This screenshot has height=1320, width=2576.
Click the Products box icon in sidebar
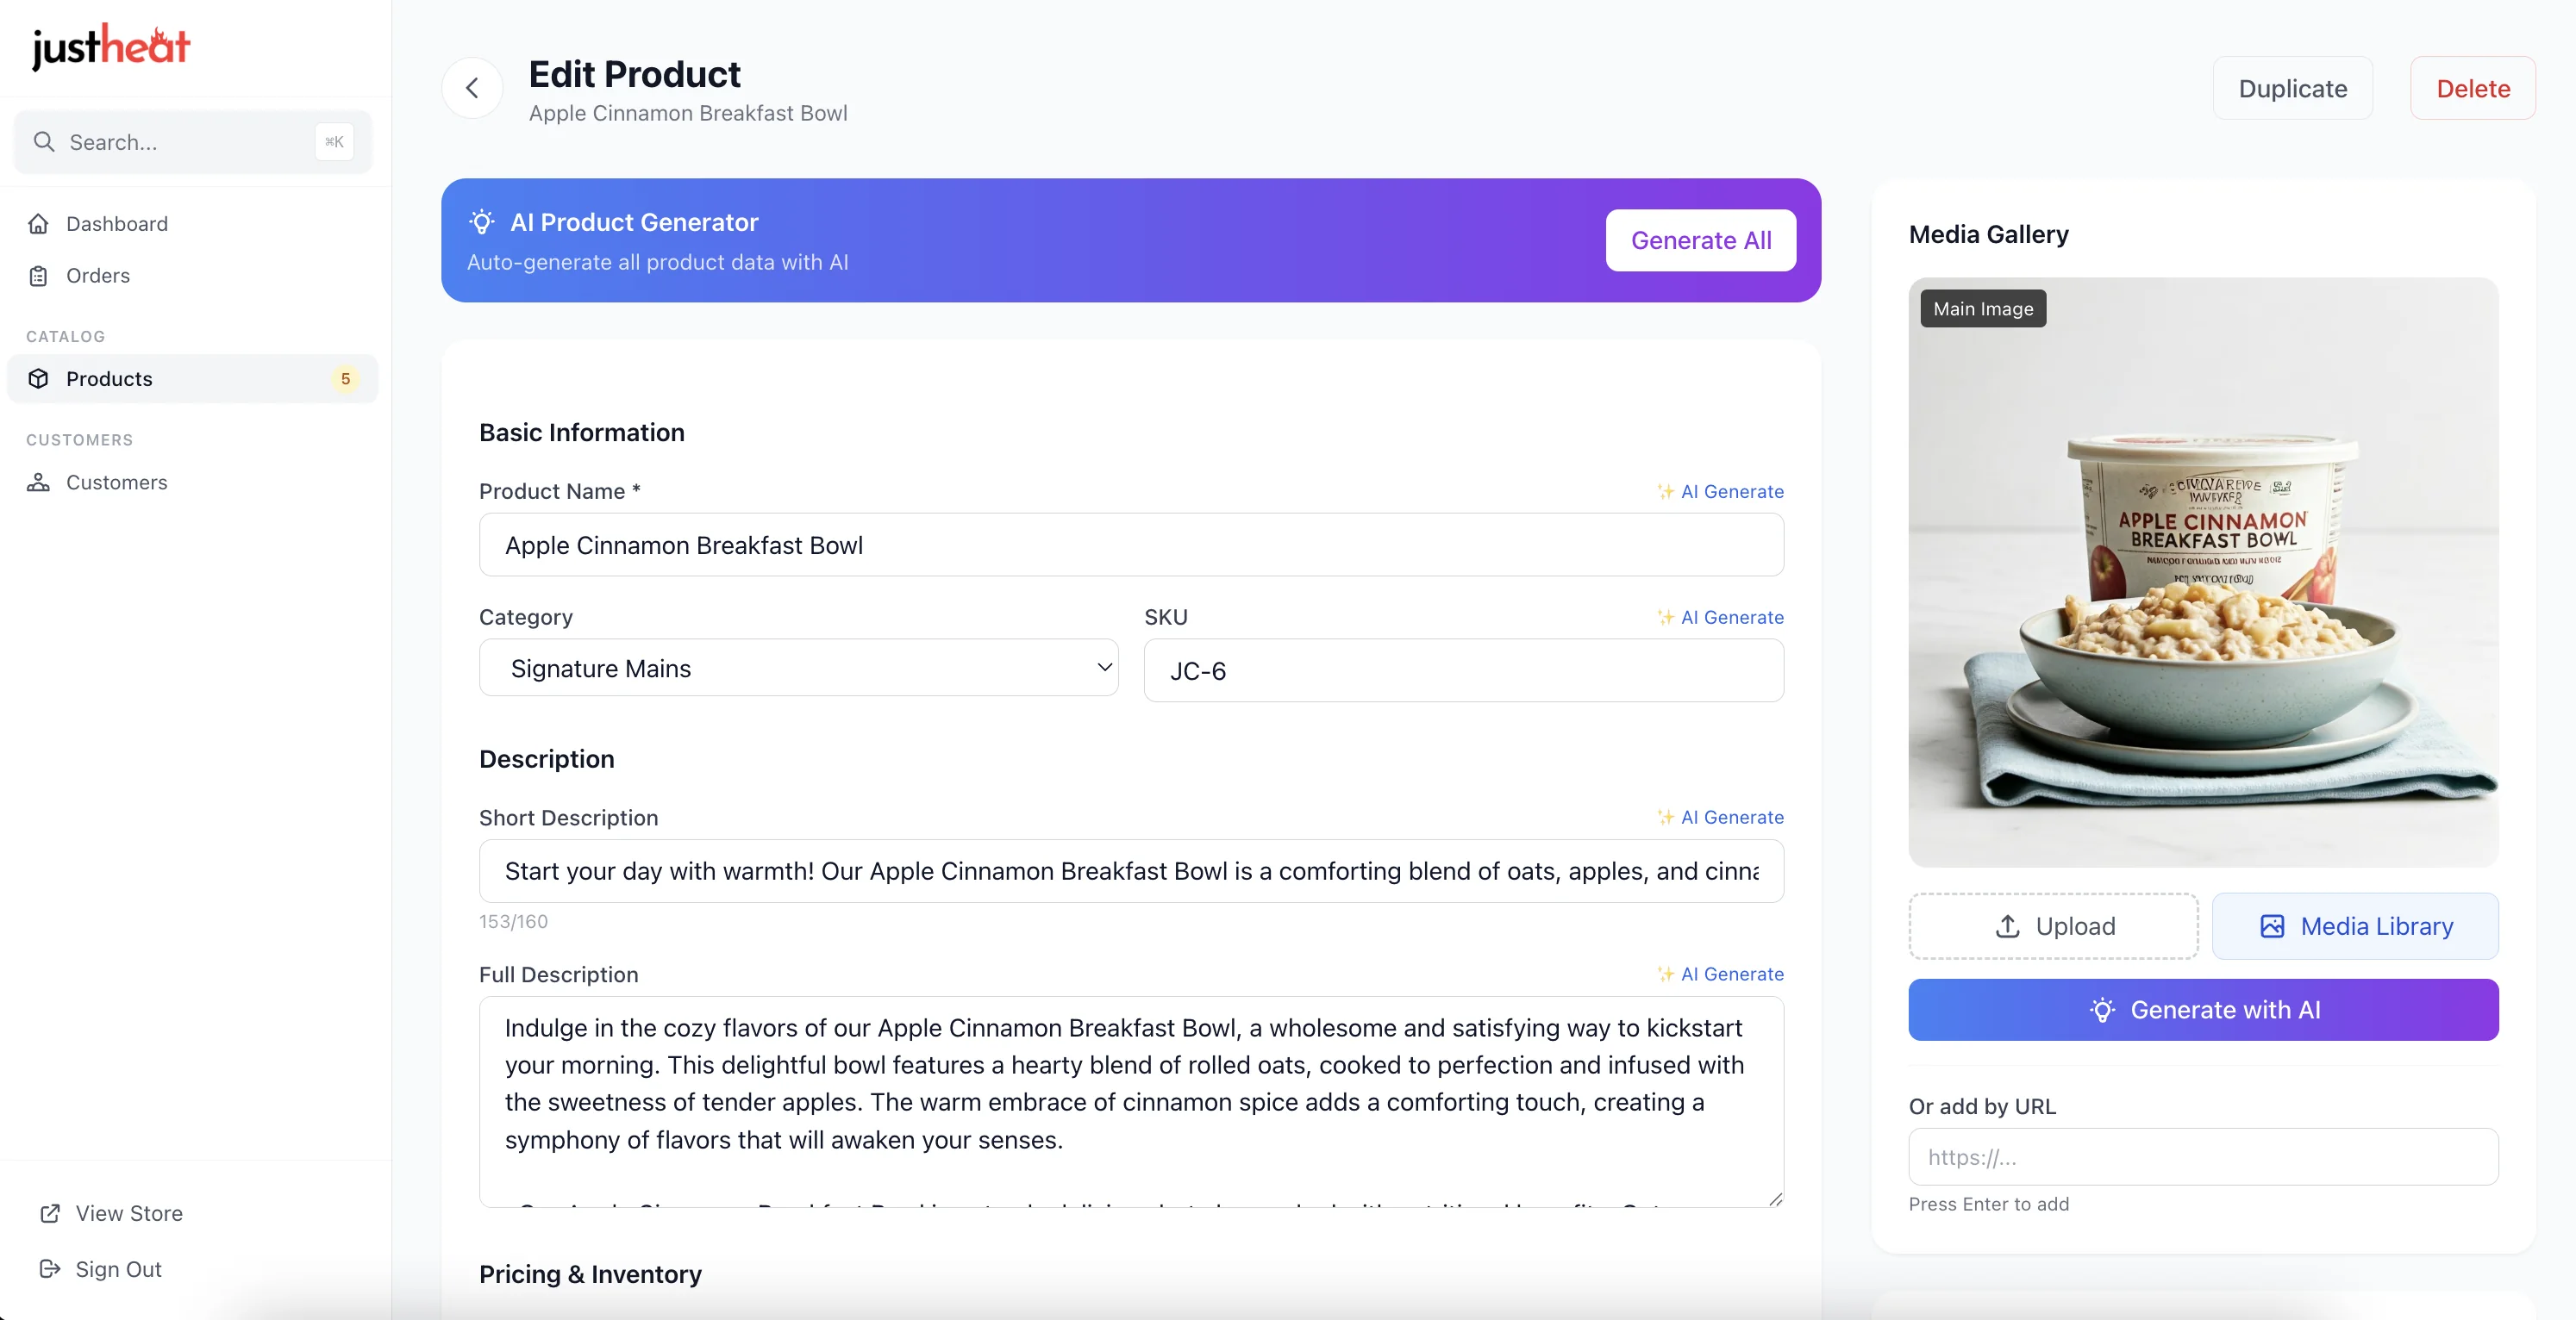tap(39, 379)
